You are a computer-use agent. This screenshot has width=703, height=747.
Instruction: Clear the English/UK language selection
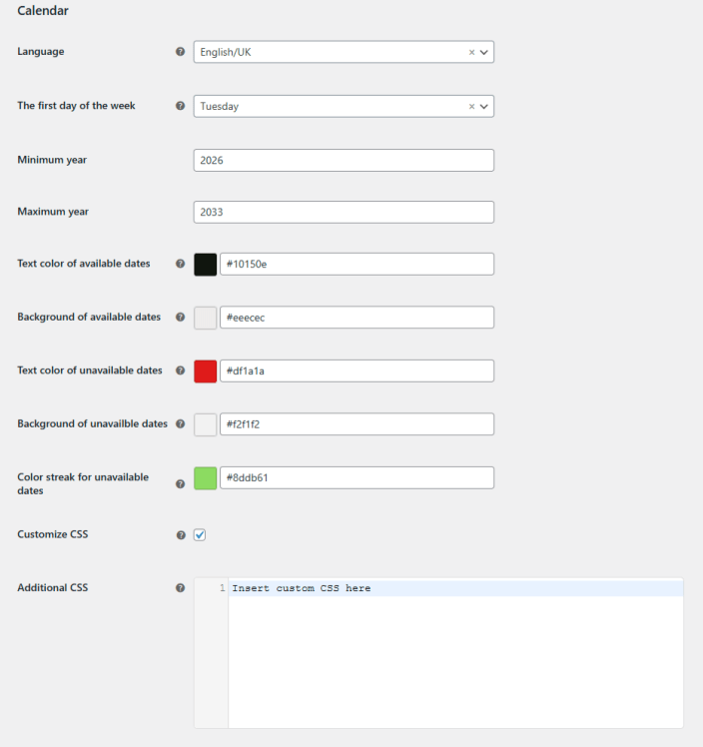coord(471,52)
